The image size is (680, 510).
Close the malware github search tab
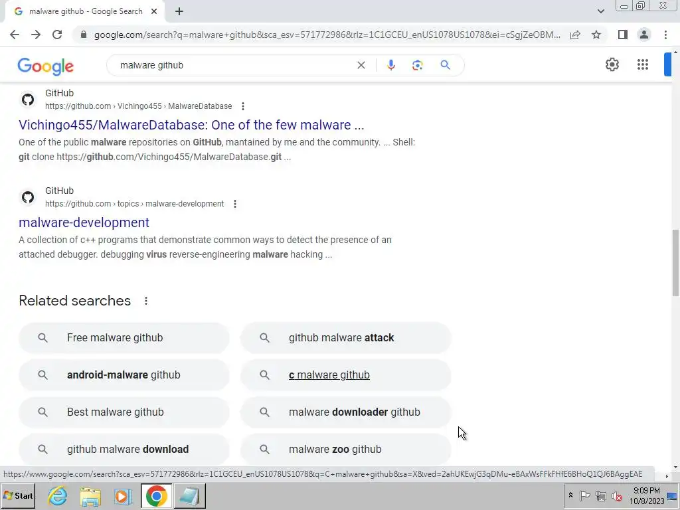click(x=154, y=11)
